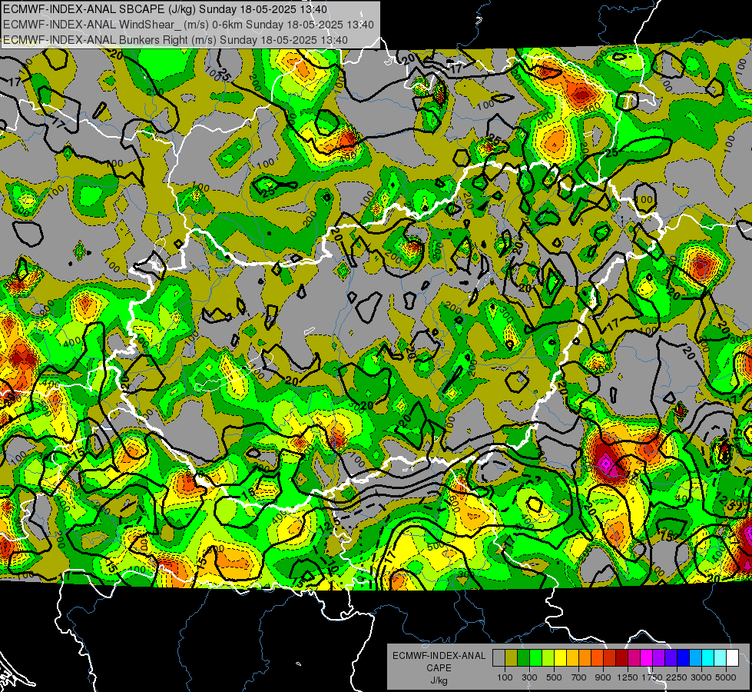This screenshot has width=752, height=692.
Task: Select the dark red swatch left of 1250
Action: pos(622,658)
